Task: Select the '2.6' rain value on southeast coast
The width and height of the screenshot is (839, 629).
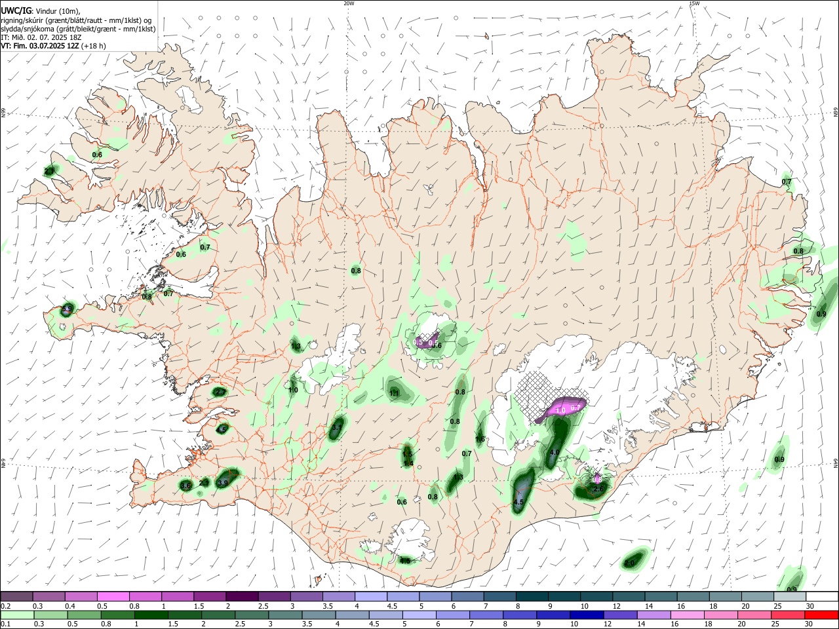Action: (598, 489)
